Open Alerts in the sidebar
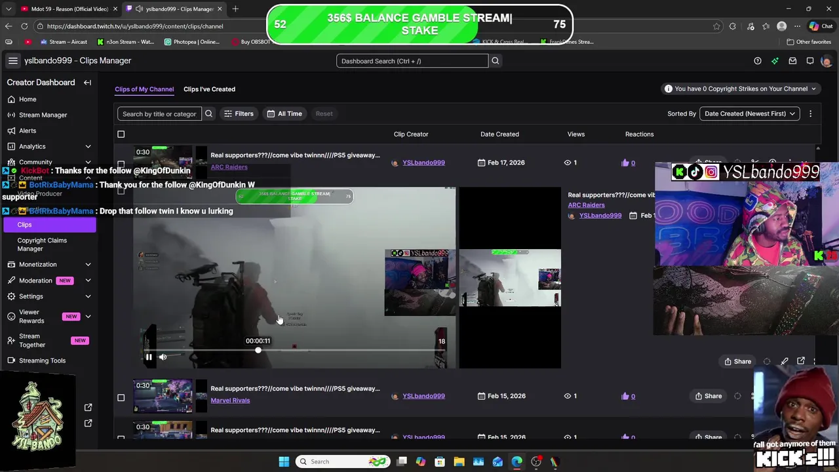Image resolution: width=839 pixels, height=472 pixels. (28, 130)
